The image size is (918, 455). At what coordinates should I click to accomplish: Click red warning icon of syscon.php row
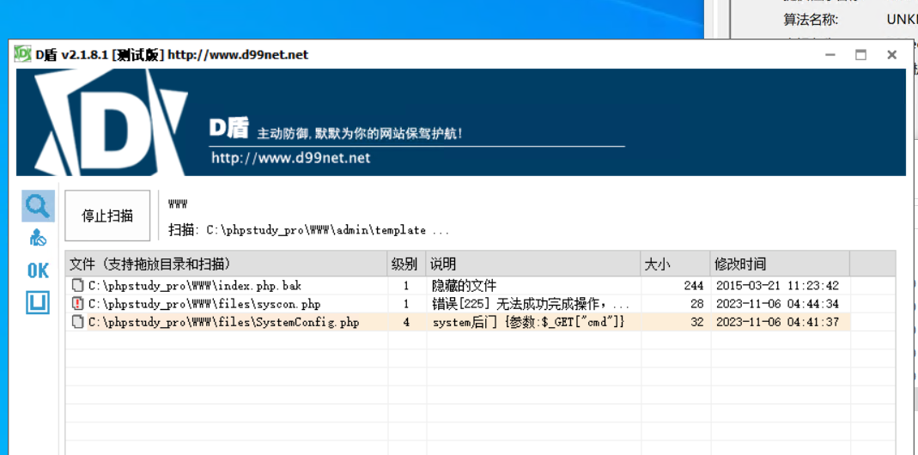click(77, 304)
